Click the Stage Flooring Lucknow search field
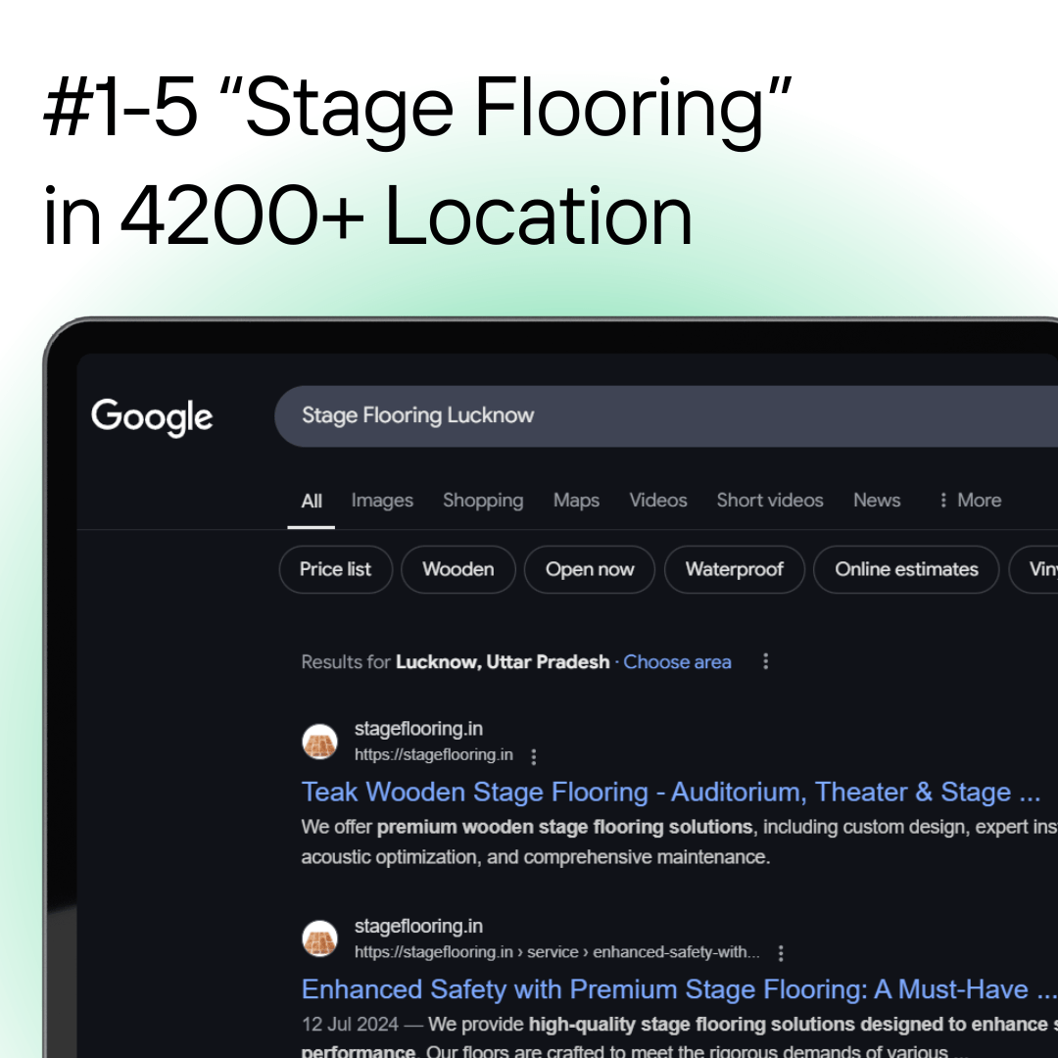Image resolution: width=1058 pixels, height=1058 pixels. tap(666, 416)
